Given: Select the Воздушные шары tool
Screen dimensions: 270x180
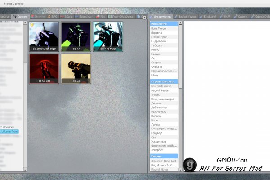Looking at the screenshot, I should point(164,99).
